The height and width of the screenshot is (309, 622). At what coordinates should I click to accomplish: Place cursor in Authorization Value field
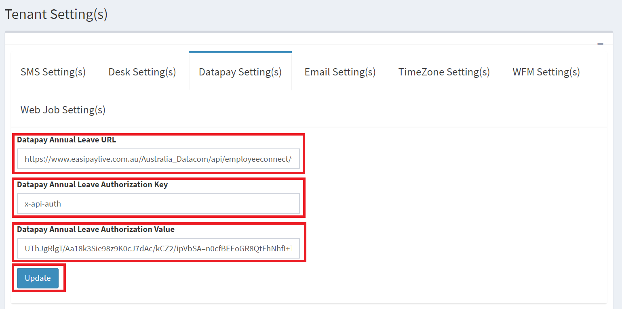click(159, 248)
